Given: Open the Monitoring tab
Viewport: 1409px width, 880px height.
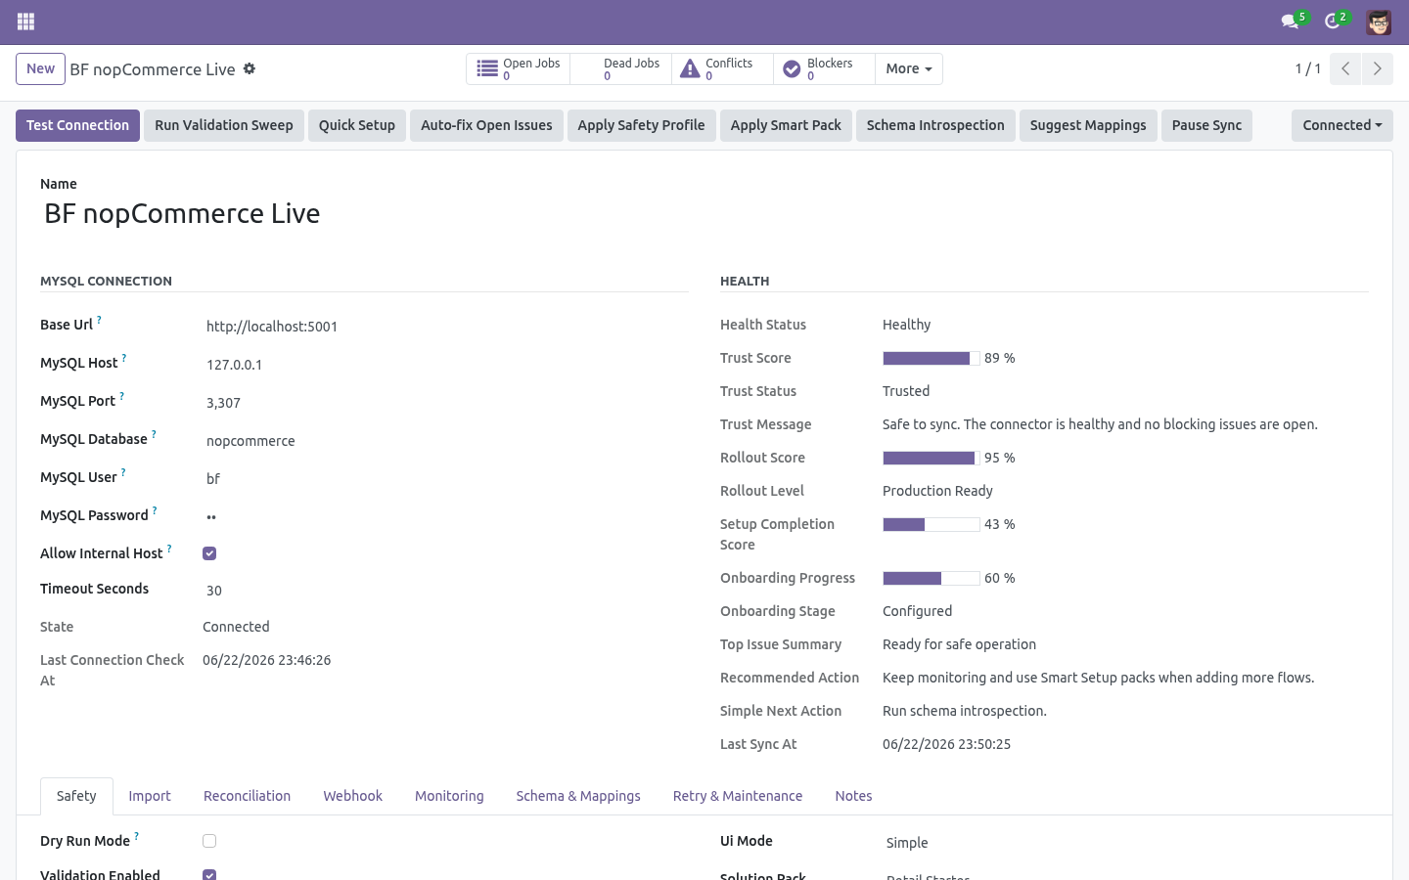Looking at the screenshot, I should (449, 796).
